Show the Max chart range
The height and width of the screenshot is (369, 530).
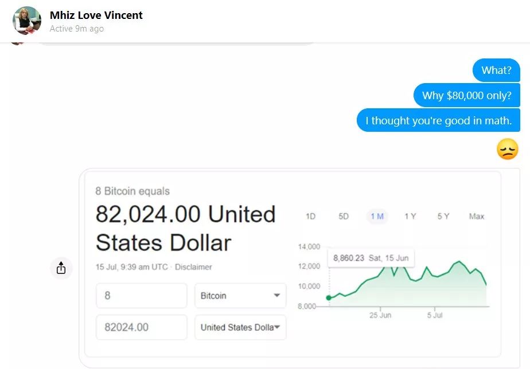click(477, 217)
